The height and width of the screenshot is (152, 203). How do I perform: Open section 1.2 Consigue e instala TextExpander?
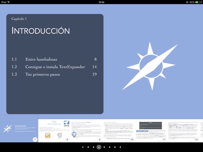coord(54,67)
